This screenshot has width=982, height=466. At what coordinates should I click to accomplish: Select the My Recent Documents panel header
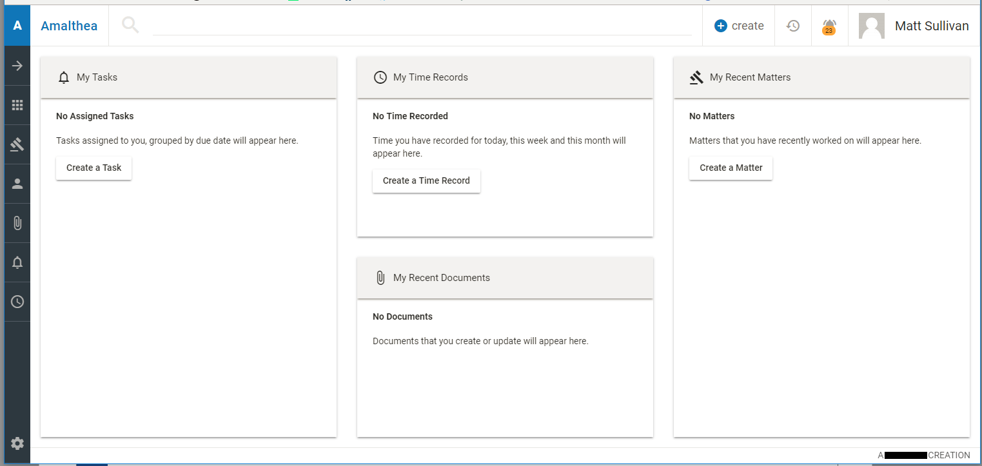pos(505,278)
